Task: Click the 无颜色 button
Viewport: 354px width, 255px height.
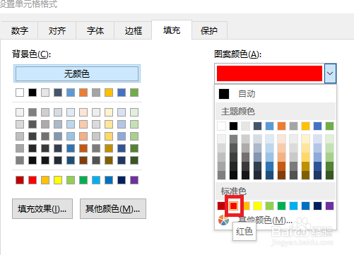Action: point(77,73)
